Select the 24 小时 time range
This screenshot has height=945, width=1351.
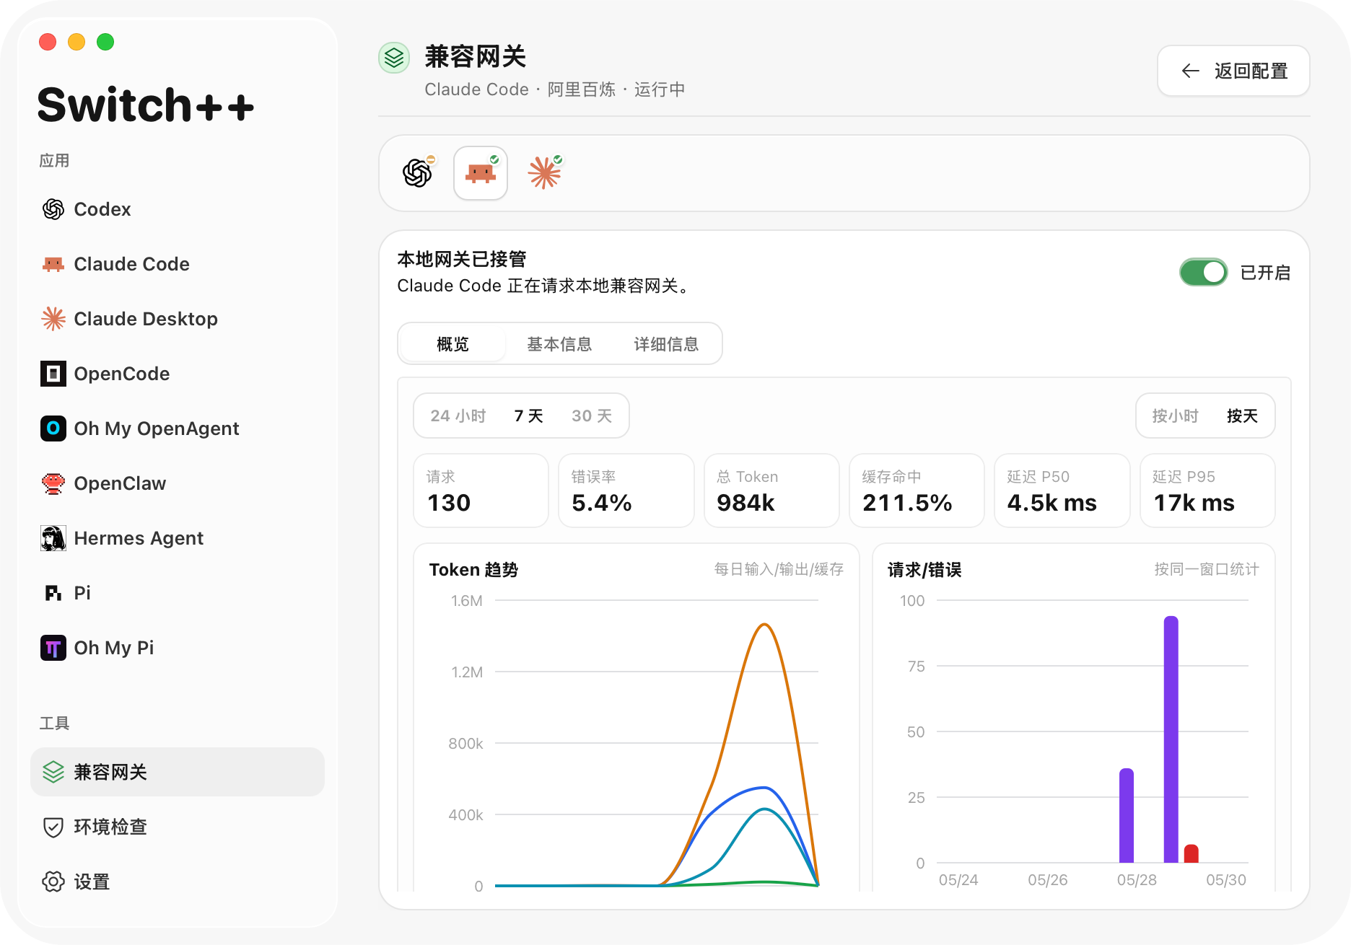point(458,416)
